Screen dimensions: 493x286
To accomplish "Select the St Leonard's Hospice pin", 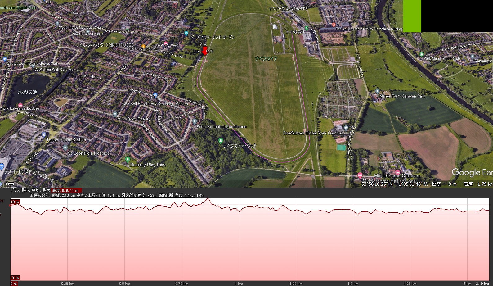I will pos(65,148).
